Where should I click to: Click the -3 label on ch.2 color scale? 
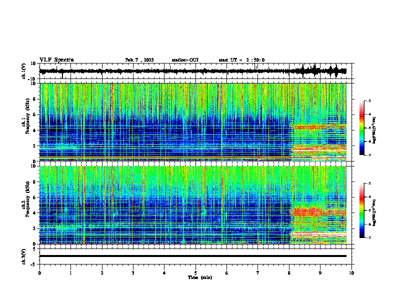coord(368,183)
